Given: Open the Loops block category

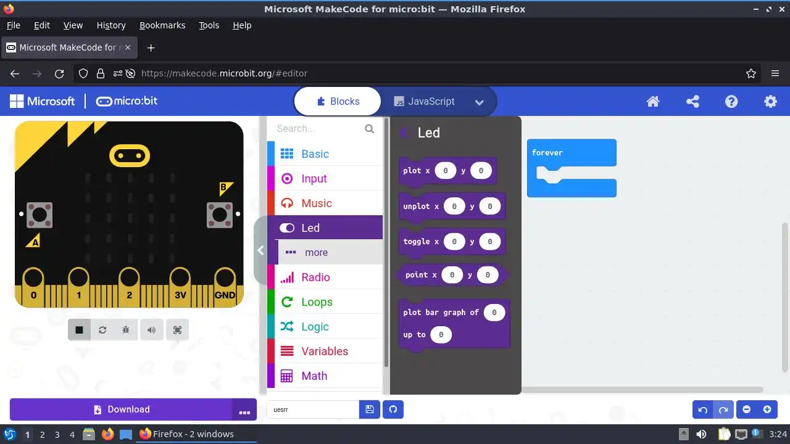Looking at the screenshot, I should coord(325,302).
